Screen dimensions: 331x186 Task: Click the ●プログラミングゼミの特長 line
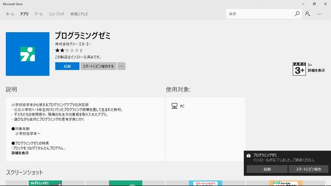pos(30,143)
